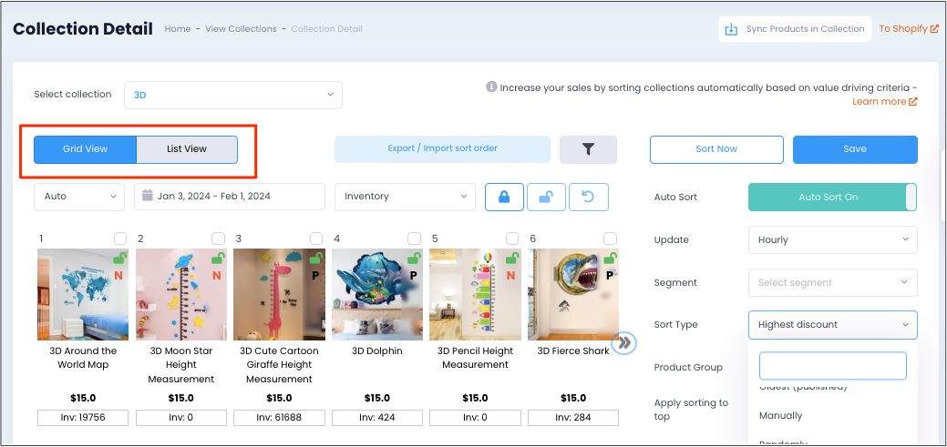Screen dimensions: 947x447
Task: Choose Manually from sort type list
Action: click(780, 416)
